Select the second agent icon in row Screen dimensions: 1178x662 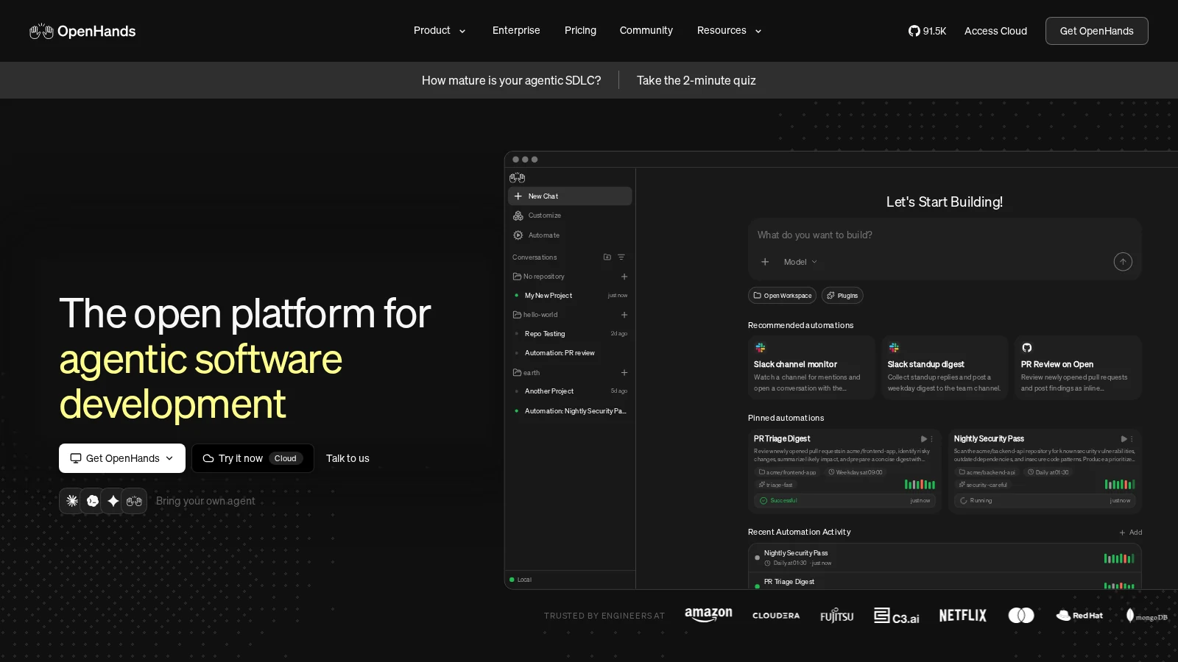pyautogui.click(x=93, y=501)
